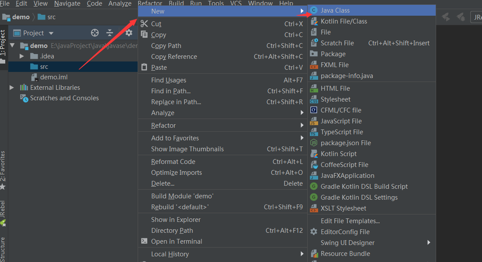Expand Swing UI Designer submenu
This screenshot has height=262, width=482.
[x=429, y=242]
